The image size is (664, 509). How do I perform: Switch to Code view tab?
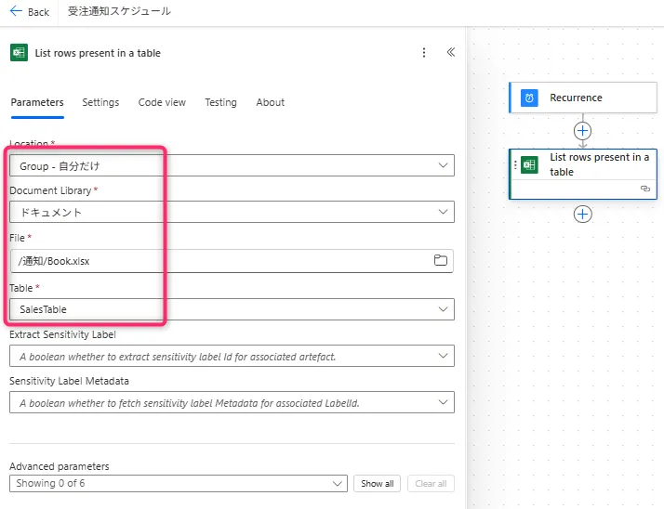[162, 102]
